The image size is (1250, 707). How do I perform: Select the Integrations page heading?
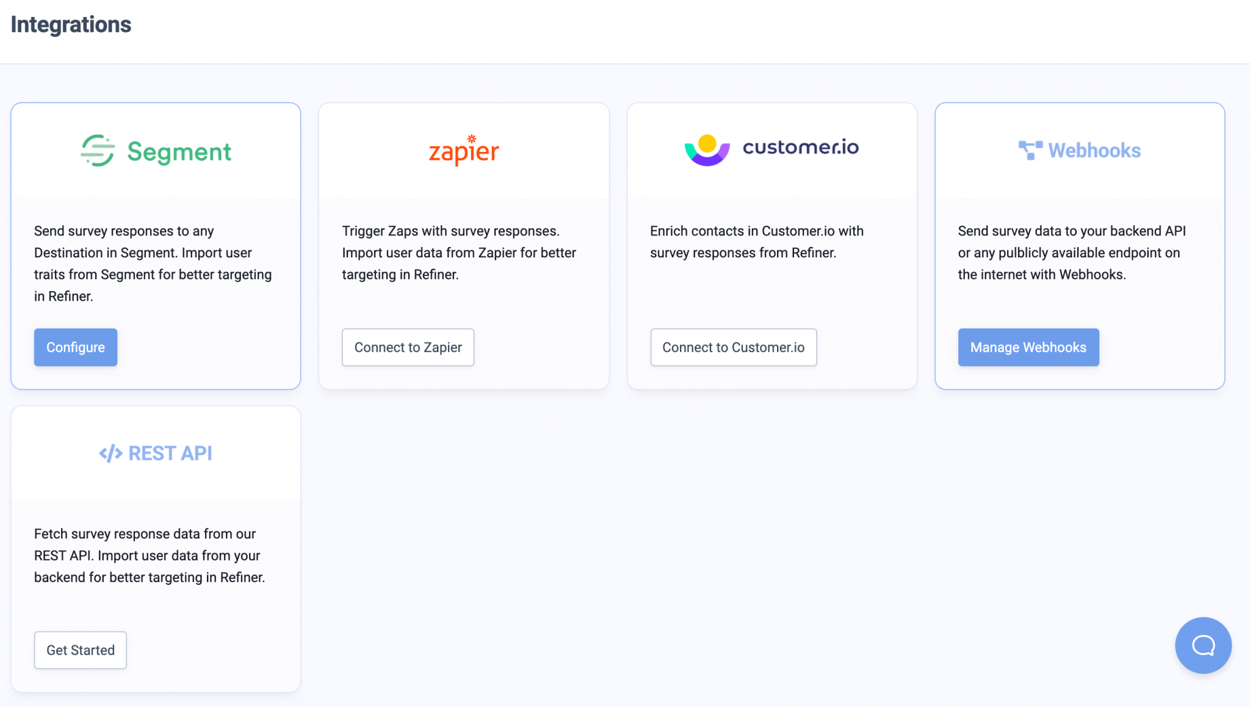pyautogui.click(x=70, y=24)
